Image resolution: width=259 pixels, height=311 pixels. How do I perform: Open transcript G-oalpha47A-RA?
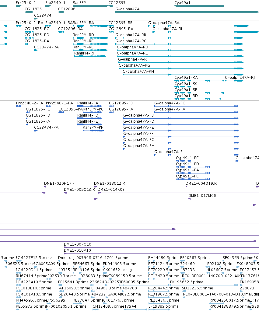pyautogui.click(x=164, y=23)
